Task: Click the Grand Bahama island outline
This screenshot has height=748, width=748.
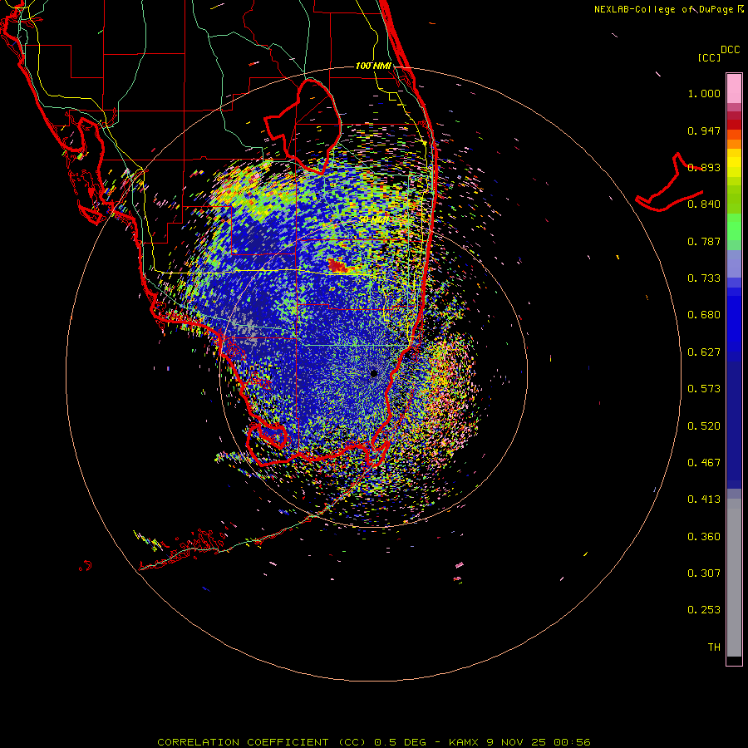Action: click(669, 183)
